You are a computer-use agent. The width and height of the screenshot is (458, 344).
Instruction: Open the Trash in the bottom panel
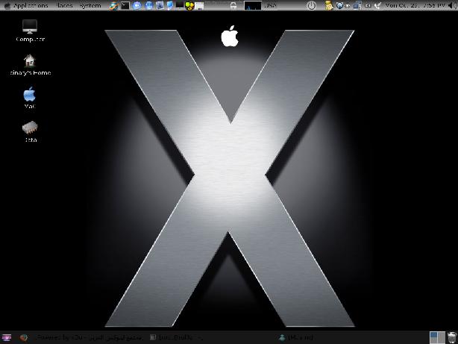tap(452, 337)
